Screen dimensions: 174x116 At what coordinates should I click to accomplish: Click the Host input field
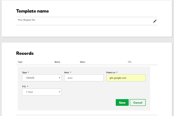[x=84, y=78]
